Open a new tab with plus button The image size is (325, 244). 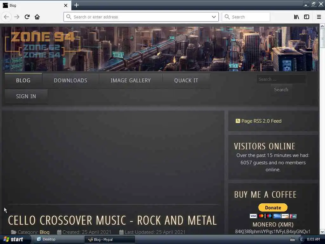[76, 5]
